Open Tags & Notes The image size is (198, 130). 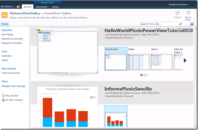click(188, 13)
